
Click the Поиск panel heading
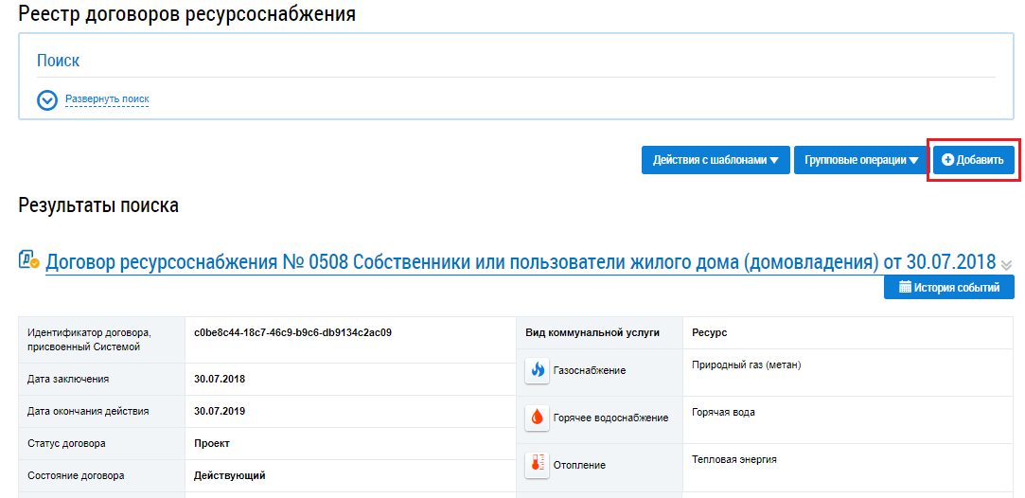[59, 61]
